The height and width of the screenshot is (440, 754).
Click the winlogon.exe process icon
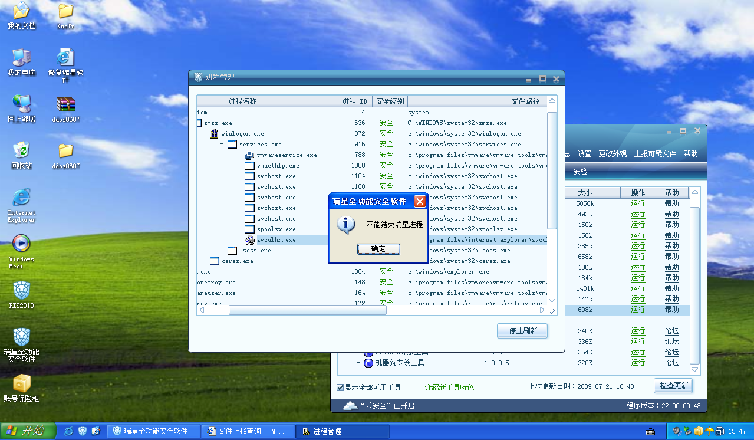(215, 134)
